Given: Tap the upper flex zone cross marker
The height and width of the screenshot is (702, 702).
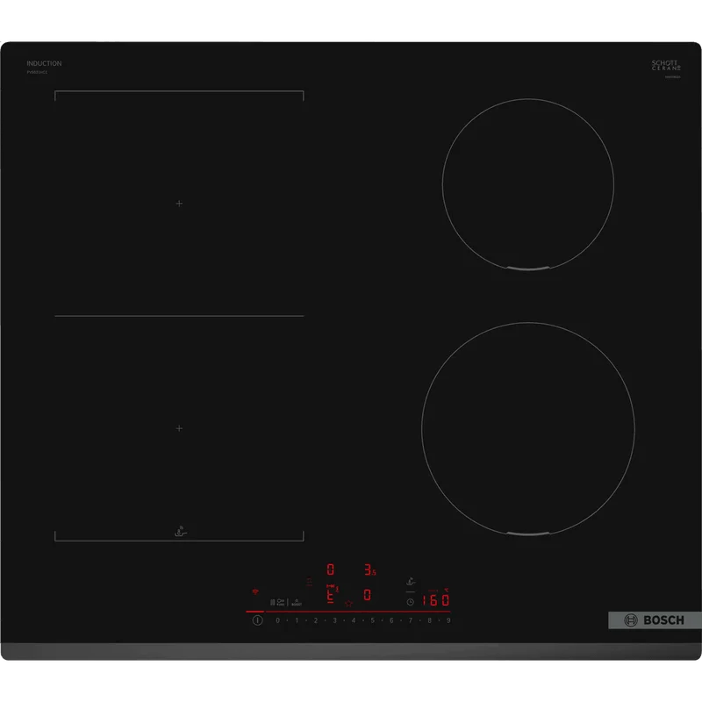Looking at the screenshot, I should pyautogui.click(x=179, y=204).
